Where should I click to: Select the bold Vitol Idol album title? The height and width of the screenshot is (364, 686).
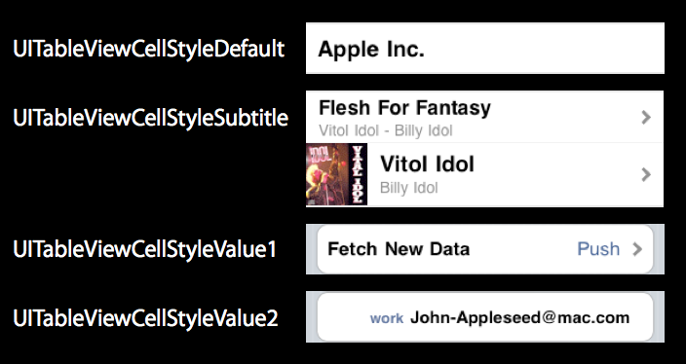(x=427, y=164)
